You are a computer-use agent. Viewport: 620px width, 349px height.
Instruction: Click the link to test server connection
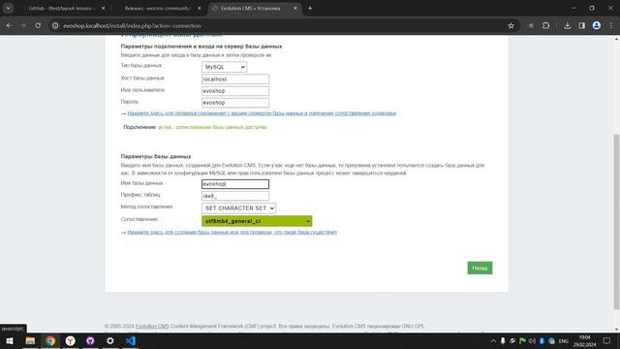(x=262, y=113)
